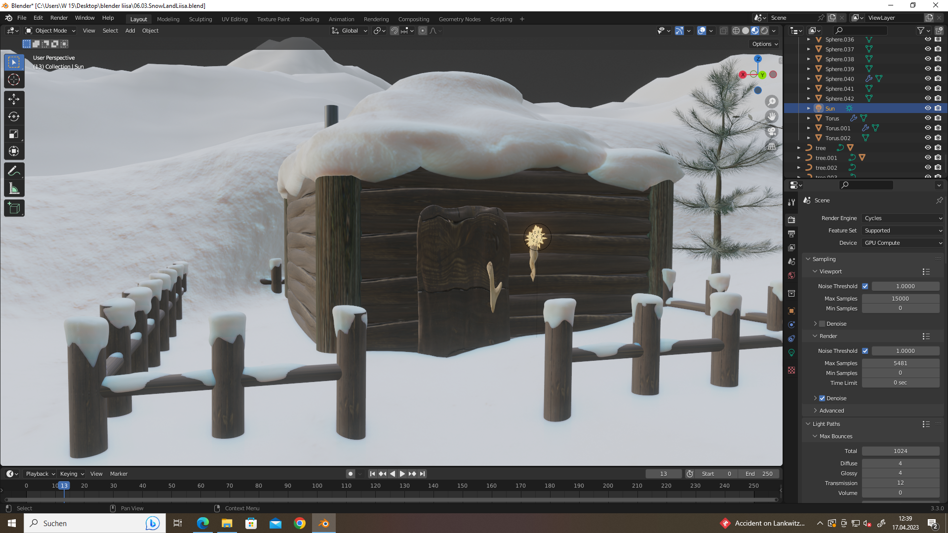Hide Torus.001 with its eye icon
This screenshot has height=533, width=948.
[x=928, y=128]
